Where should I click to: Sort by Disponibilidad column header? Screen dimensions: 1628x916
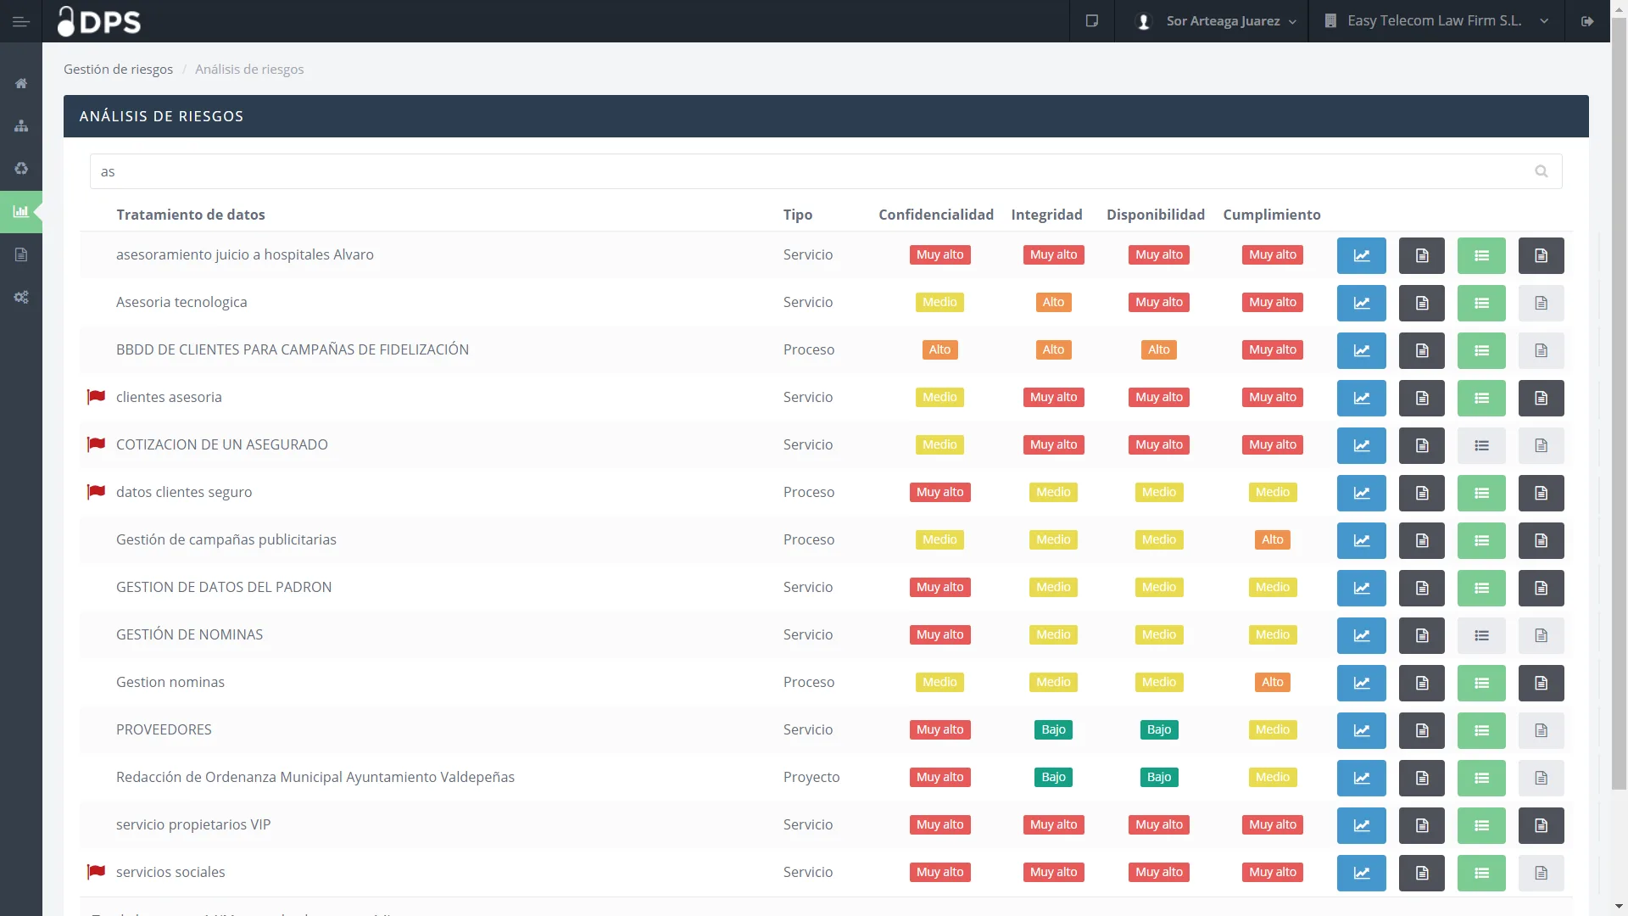click(1156, 215)
